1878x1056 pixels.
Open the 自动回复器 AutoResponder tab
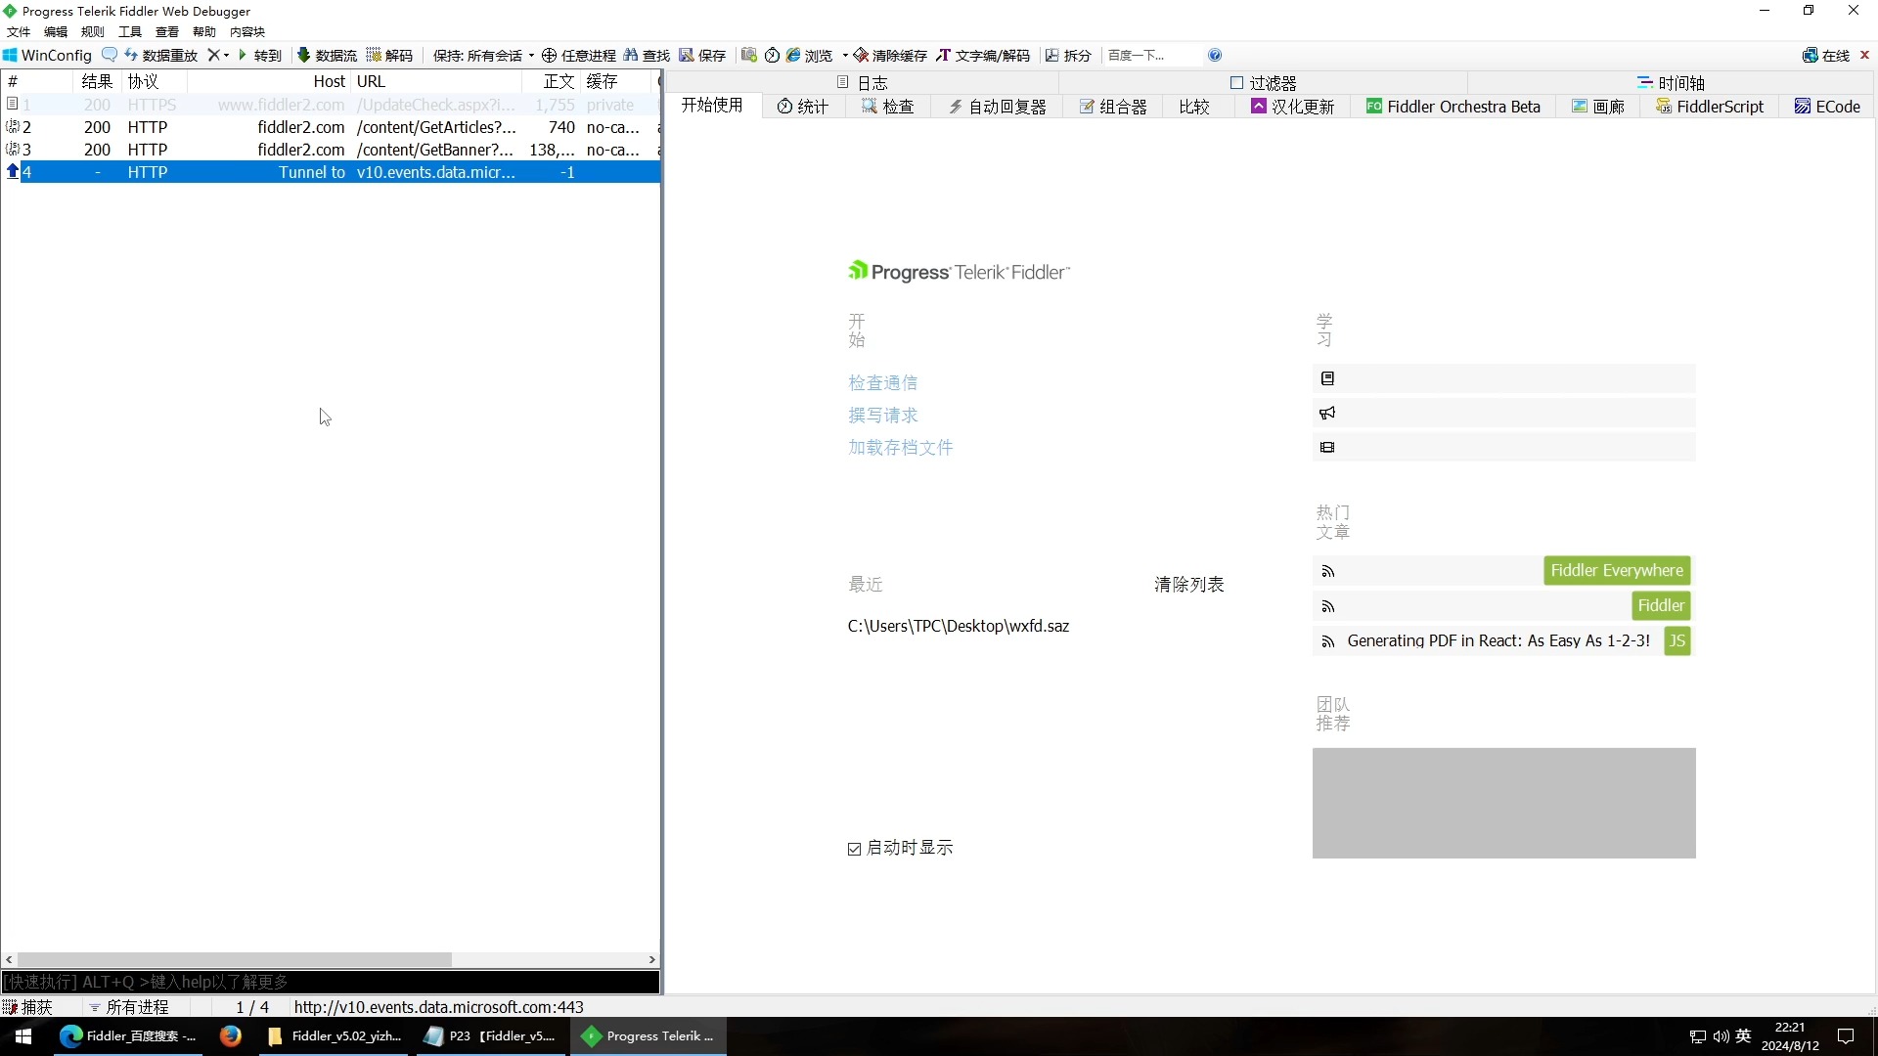coord(998,107)
